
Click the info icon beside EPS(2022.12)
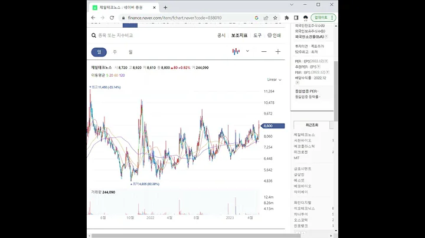click(x=326, y=61)
